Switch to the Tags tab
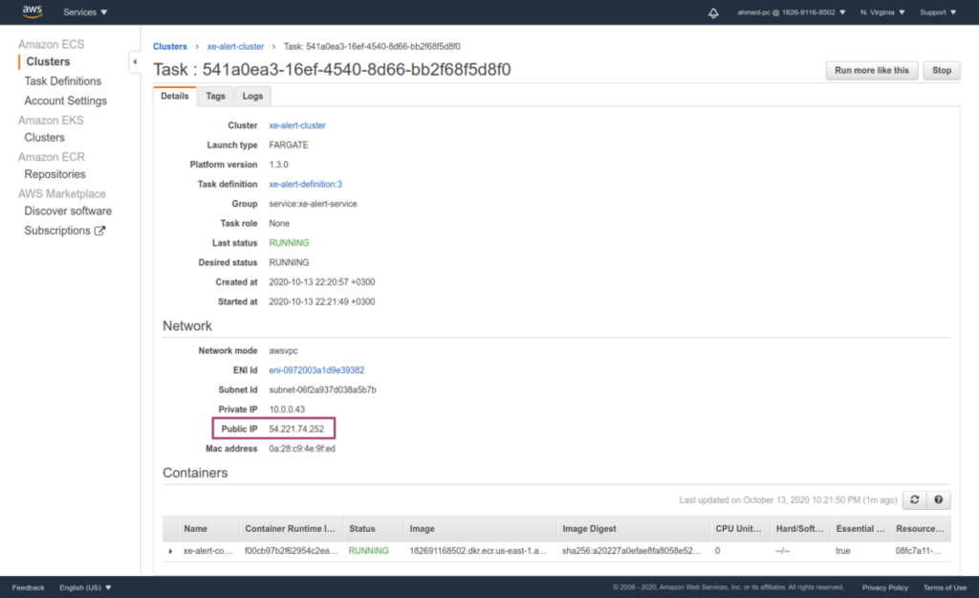Image resolution: width=979 pixels, height=598 pixels. tap(214, 96)
